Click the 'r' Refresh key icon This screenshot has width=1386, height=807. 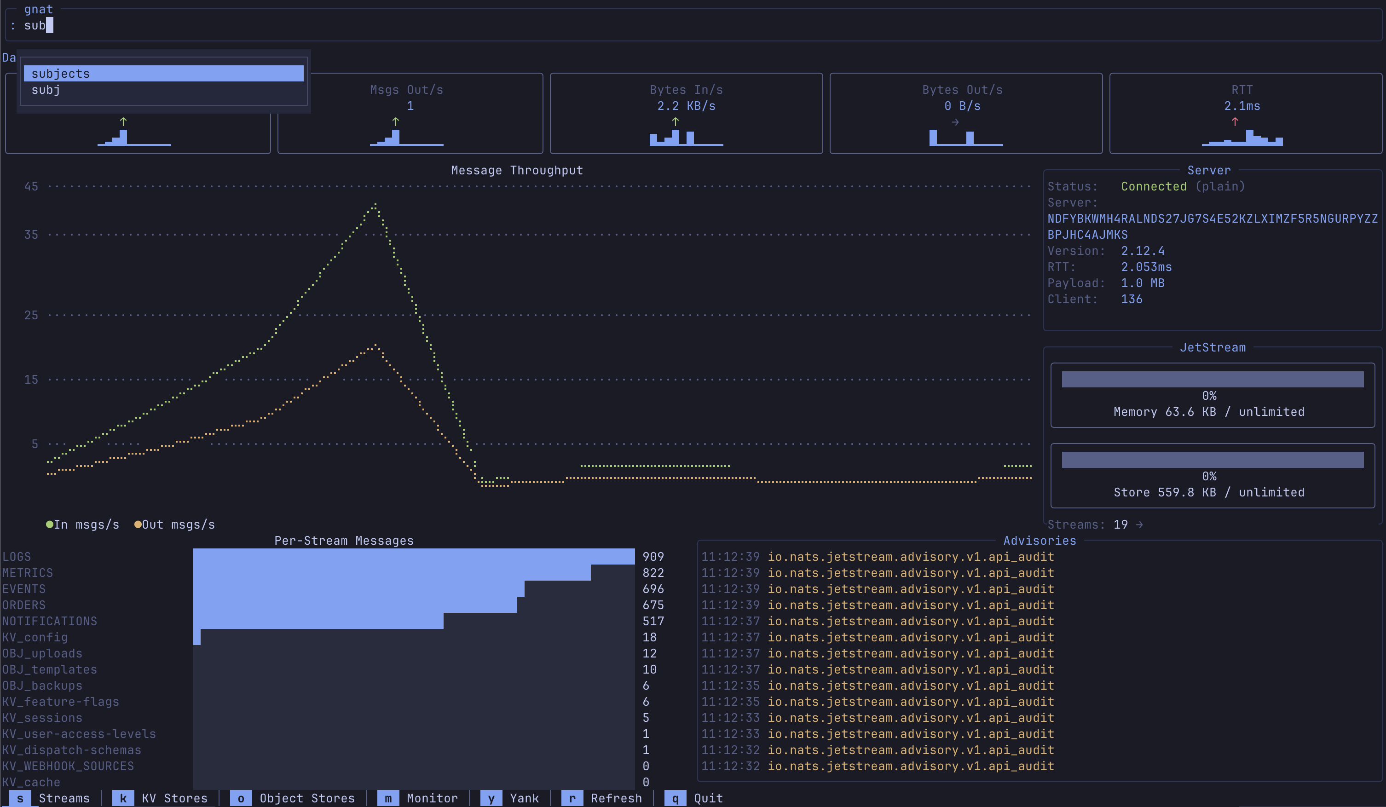pyautogui.click(x=572, y=798)
